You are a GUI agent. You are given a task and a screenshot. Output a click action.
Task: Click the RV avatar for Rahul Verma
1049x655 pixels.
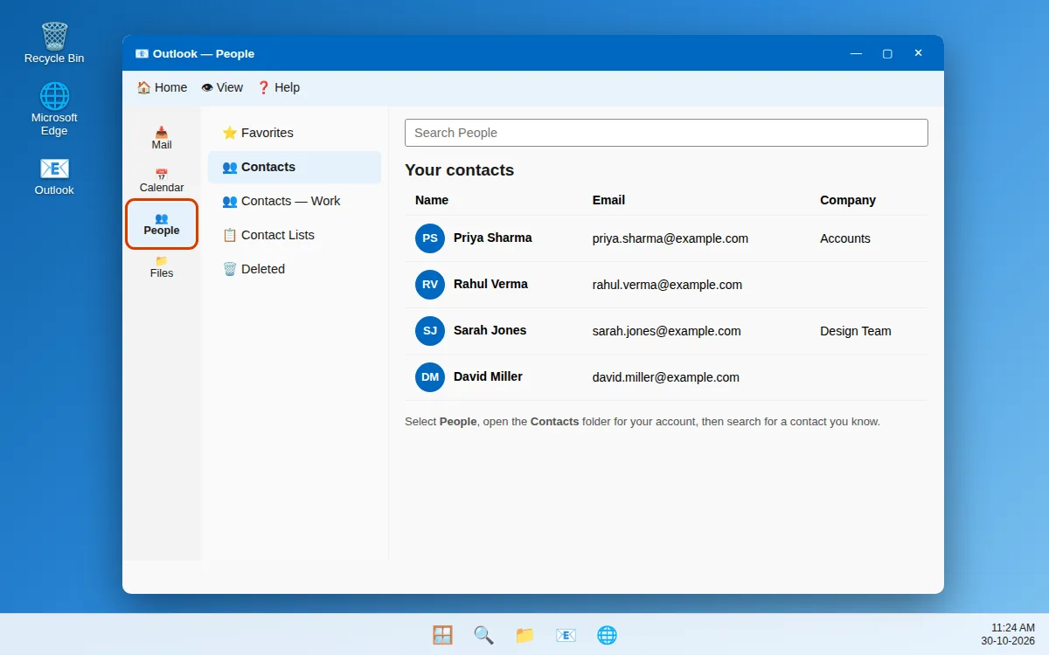tap(430, 285)
